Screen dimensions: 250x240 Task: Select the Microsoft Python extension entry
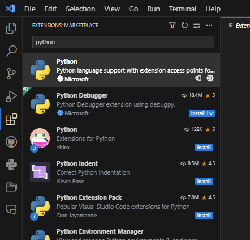[x=121, y=70]
